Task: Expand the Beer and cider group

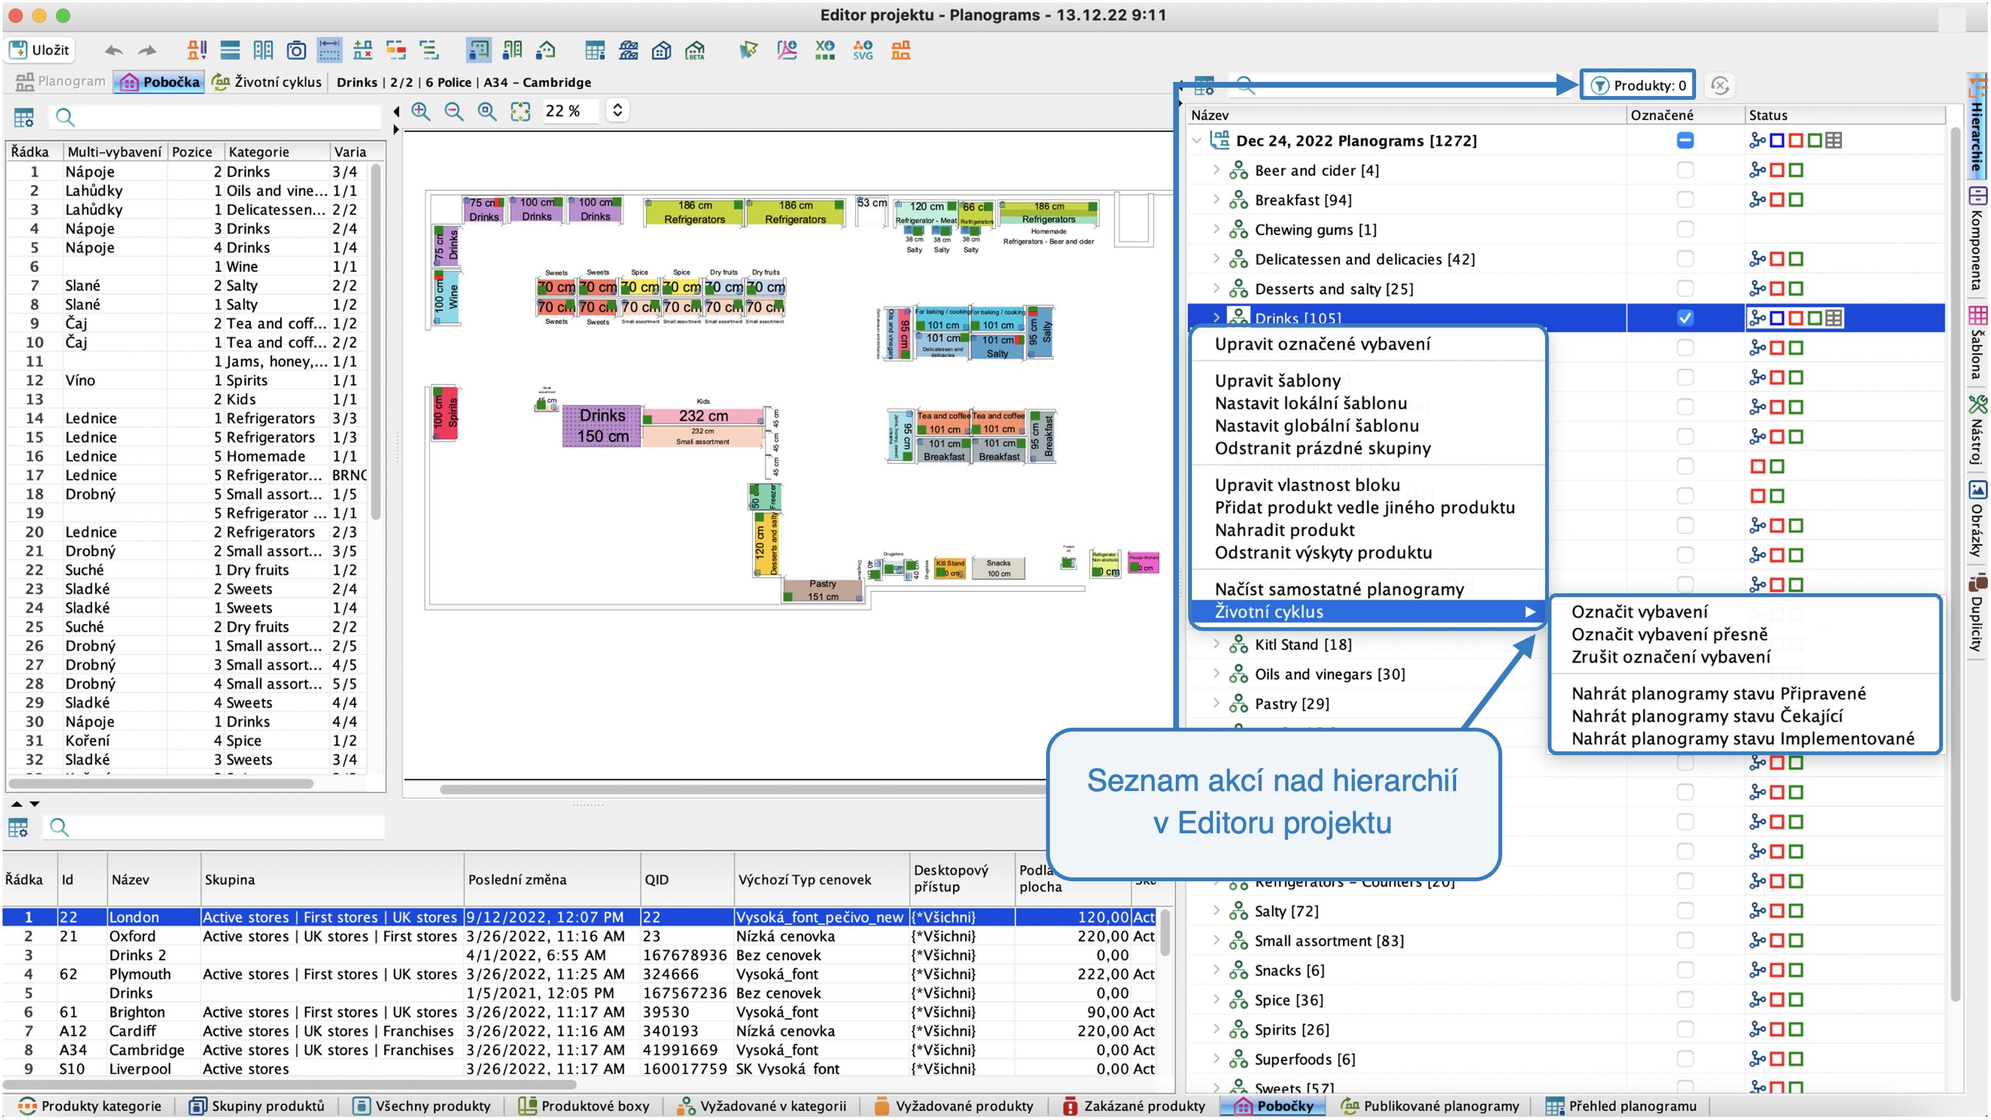Action: point(1217,169)
